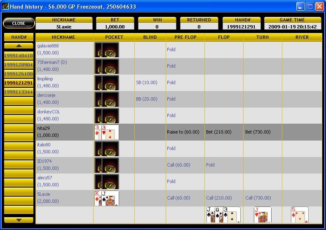Click ID1974's Call (60.00) pre-flop action
The width and height of the screenshot is (326, 230).
[x=178, y=165]
